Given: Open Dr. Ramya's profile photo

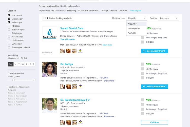Looking at the screenshot, I should [50, 70].
